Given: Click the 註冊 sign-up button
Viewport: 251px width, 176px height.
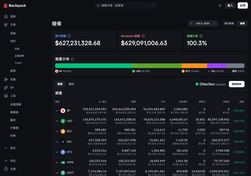Looking at the screenshot, I should [243, 6].
